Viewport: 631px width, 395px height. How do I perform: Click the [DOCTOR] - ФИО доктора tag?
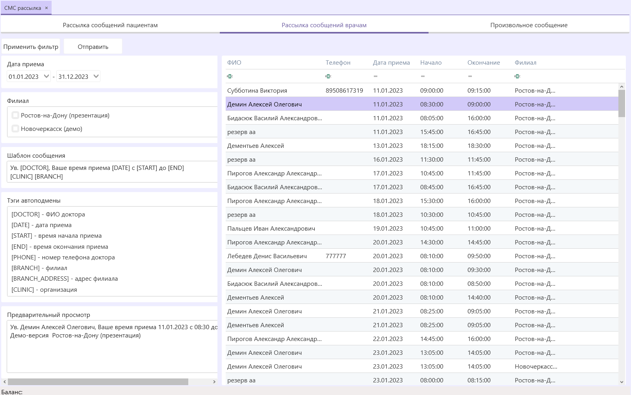(x=48, y=214)
